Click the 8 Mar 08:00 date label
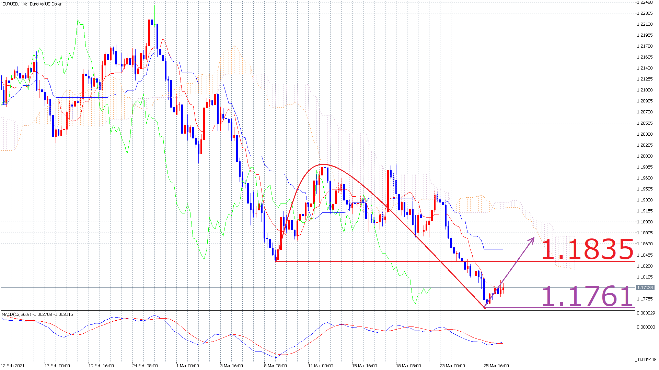This screenshot has width=659, height=370. click(x=276, y=366)
